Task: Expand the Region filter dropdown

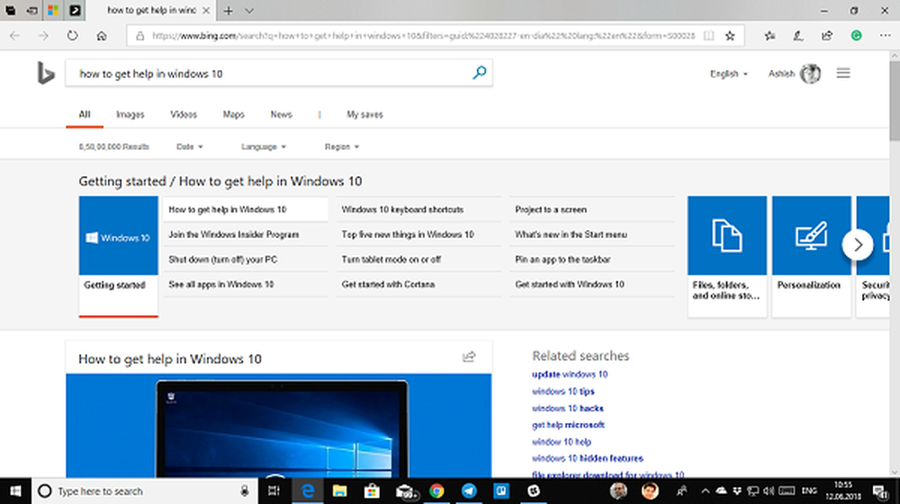Action: [x=342, y=146]
